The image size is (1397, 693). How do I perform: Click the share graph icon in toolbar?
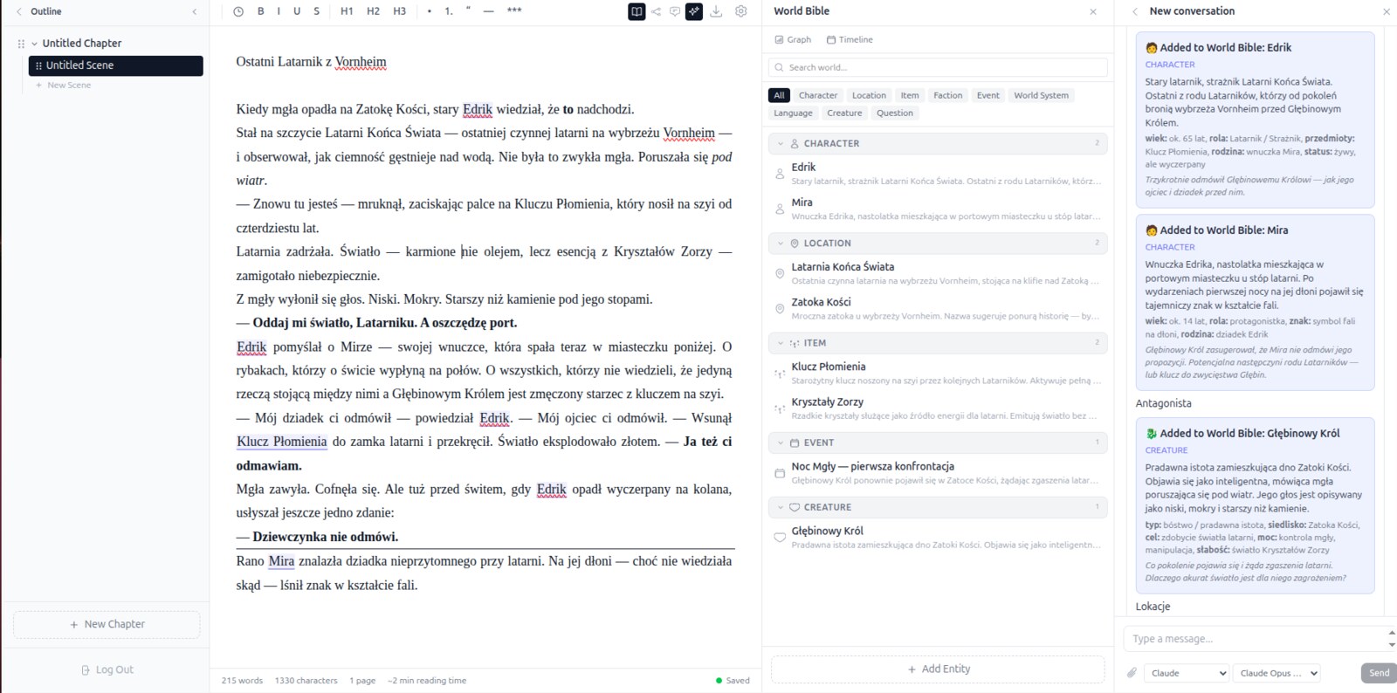click(x=656, y=11)
